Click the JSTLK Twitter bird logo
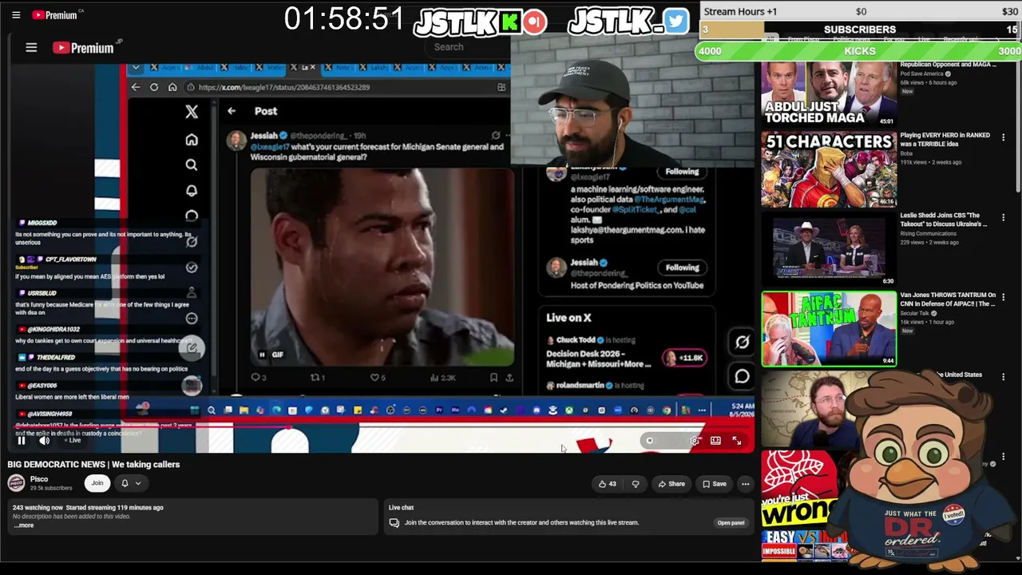1022x575 pixels. 675,21
